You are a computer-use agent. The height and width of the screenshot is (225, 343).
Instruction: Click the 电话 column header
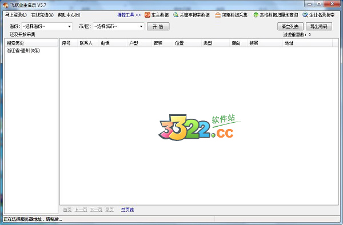[113, 43]
